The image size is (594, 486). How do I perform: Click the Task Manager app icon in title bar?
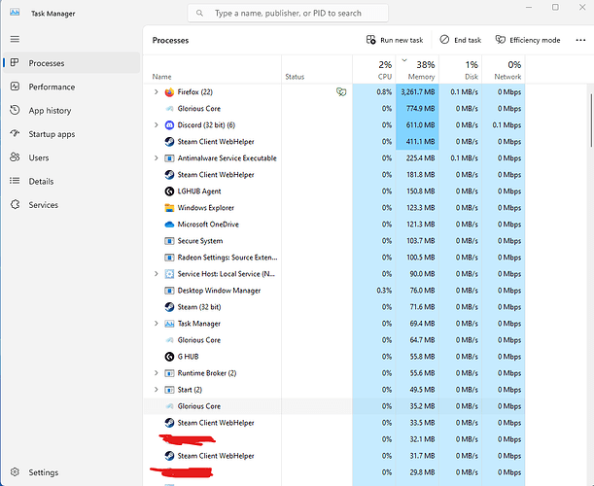coord(15,13)
